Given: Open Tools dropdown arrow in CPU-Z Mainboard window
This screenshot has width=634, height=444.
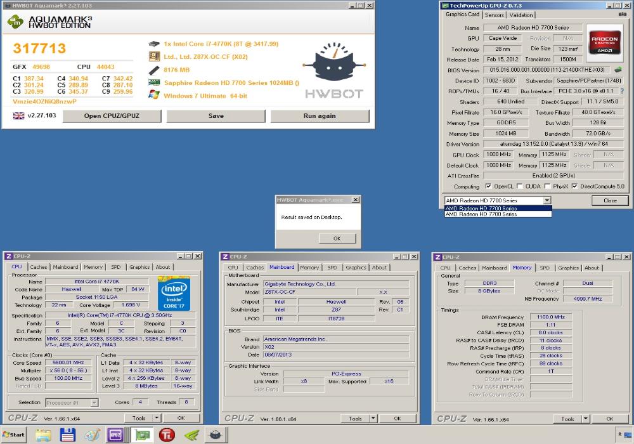Looking at the screenshot, I should [x=373, y=419].
